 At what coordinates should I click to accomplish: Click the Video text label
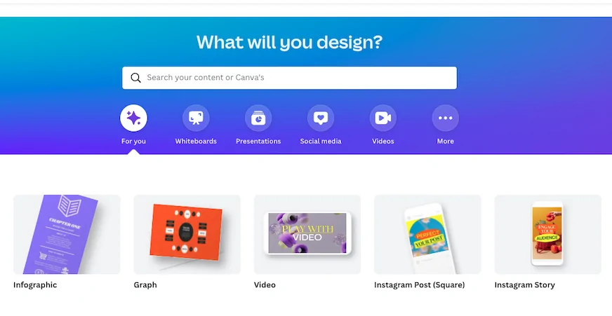click(x=265, y=285)
